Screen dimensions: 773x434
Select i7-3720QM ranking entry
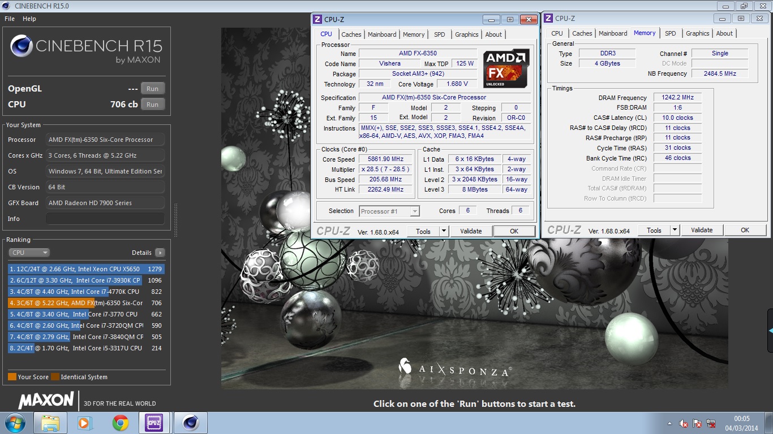tap(86, 325)
